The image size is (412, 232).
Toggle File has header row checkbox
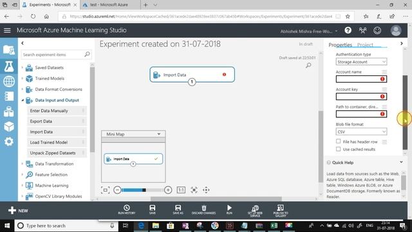(338, 141)
